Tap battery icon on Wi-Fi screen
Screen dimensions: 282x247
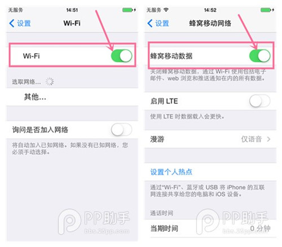129,10
